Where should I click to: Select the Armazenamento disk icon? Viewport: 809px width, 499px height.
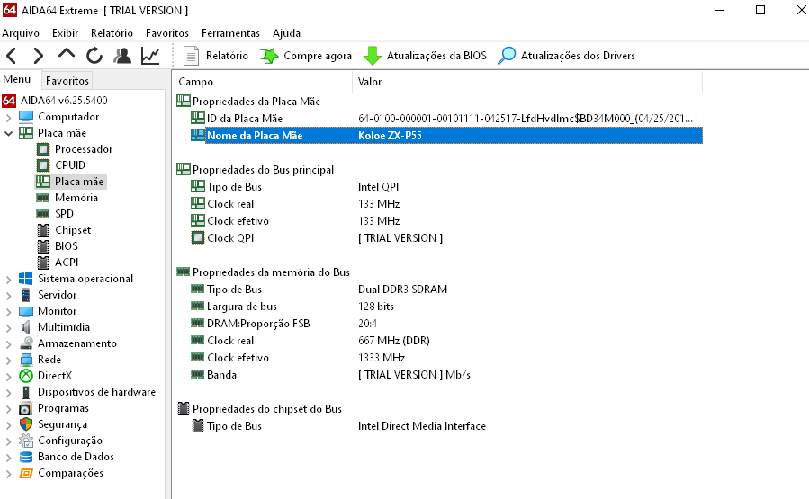(x=26, y=343)
